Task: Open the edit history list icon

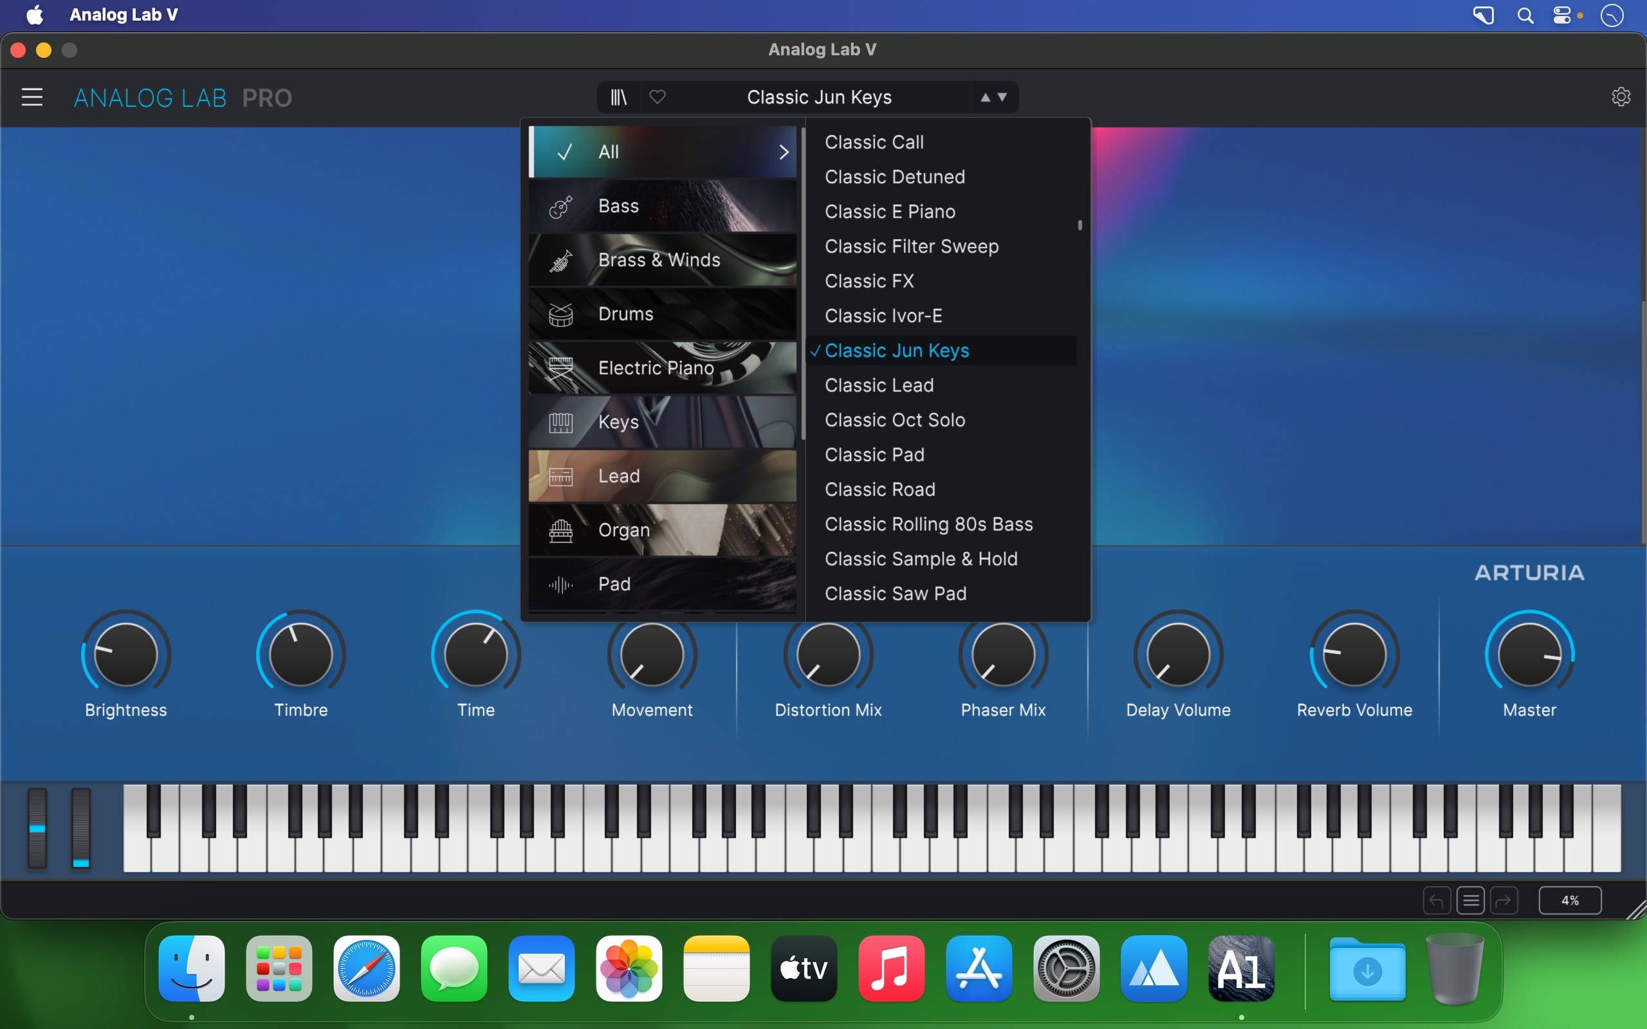Action: [1470, 900]
